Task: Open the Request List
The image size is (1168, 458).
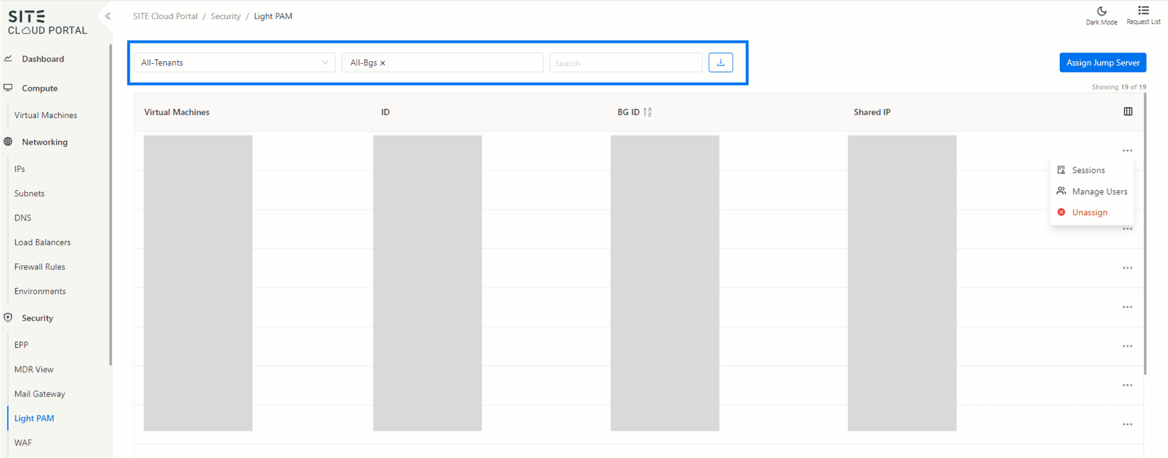Action: pyautogui.click(x=1143, y=15)
